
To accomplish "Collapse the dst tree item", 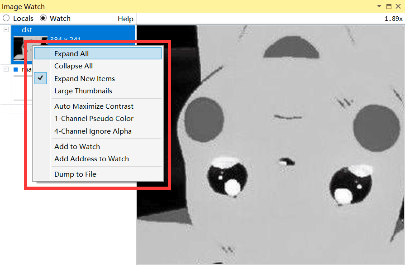I will coord(6,29).
